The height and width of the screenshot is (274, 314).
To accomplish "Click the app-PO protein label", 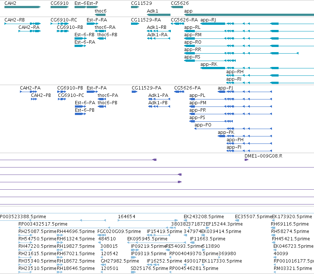I will click(203, 125).
